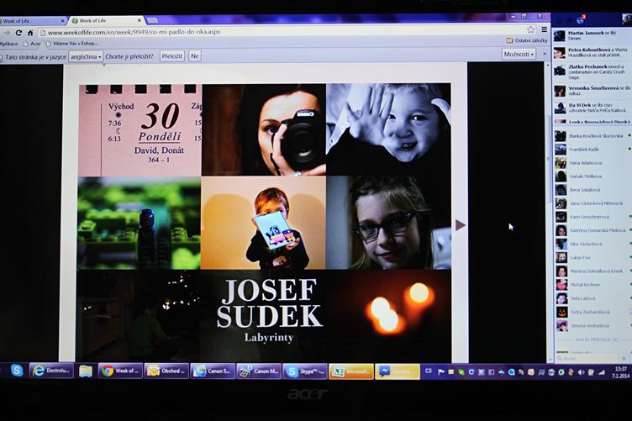The image size is (632, 421).
Task: Click the boy holding a card photo
Action: (x=263, y=223)
